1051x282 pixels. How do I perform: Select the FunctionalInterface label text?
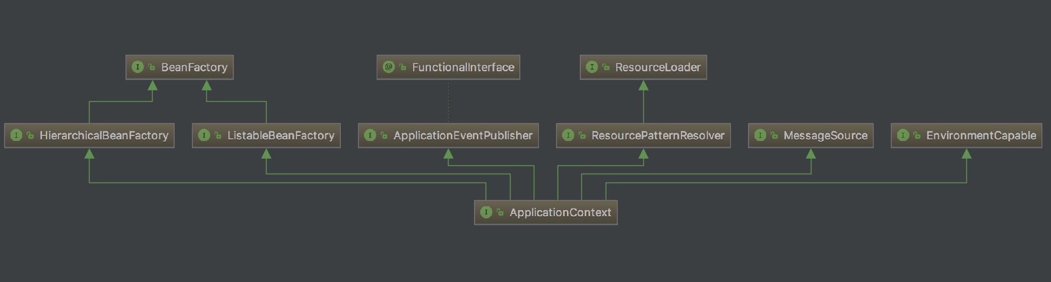[x=463, y=67]
